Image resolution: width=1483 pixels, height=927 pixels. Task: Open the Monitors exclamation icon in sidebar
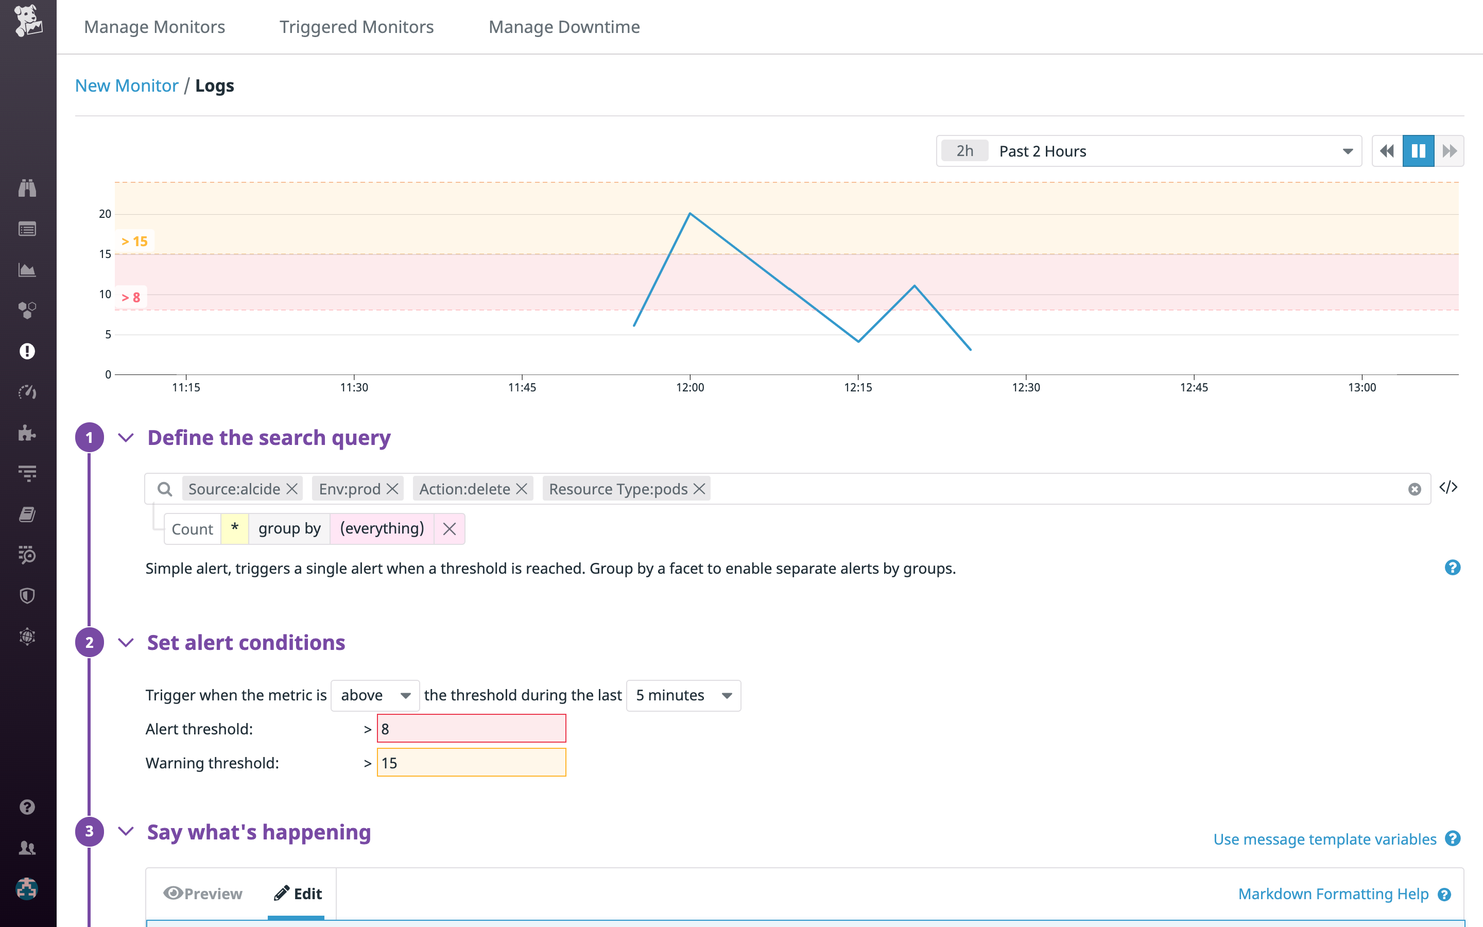(27, 351)
